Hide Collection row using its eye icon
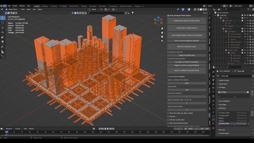This screenshot has height=143, width=254. [248, 15]
